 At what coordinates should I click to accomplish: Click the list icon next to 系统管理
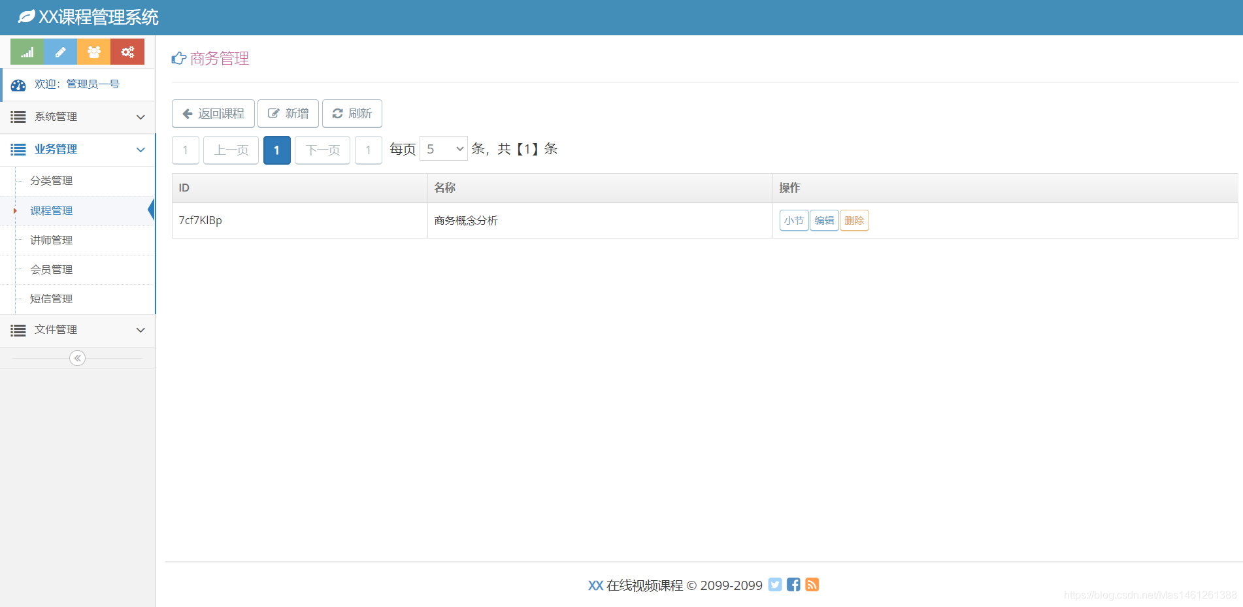(x=18, y=117)
